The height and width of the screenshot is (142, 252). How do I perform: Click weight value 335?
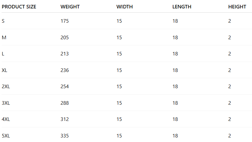coord(65,136)
